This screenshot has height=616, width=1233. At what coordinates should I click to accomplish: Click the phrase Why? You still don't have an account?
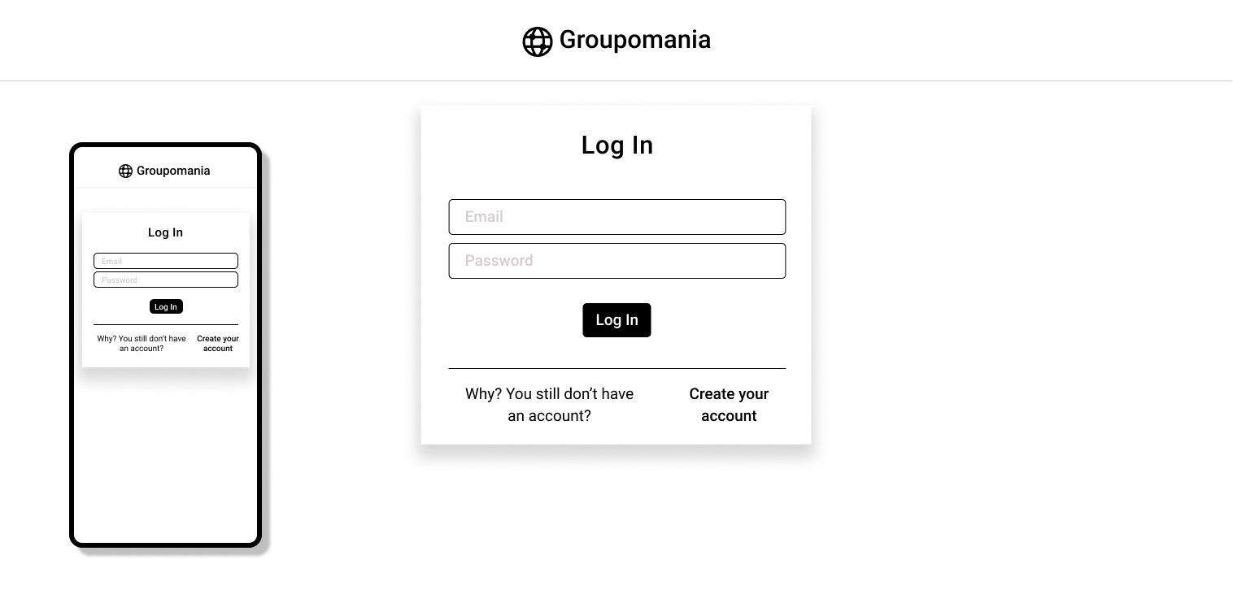coord(549,405)
